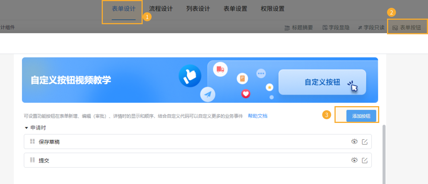Edit the 提交 button
The image size is (428, 184).
click(x=365, y=160)
